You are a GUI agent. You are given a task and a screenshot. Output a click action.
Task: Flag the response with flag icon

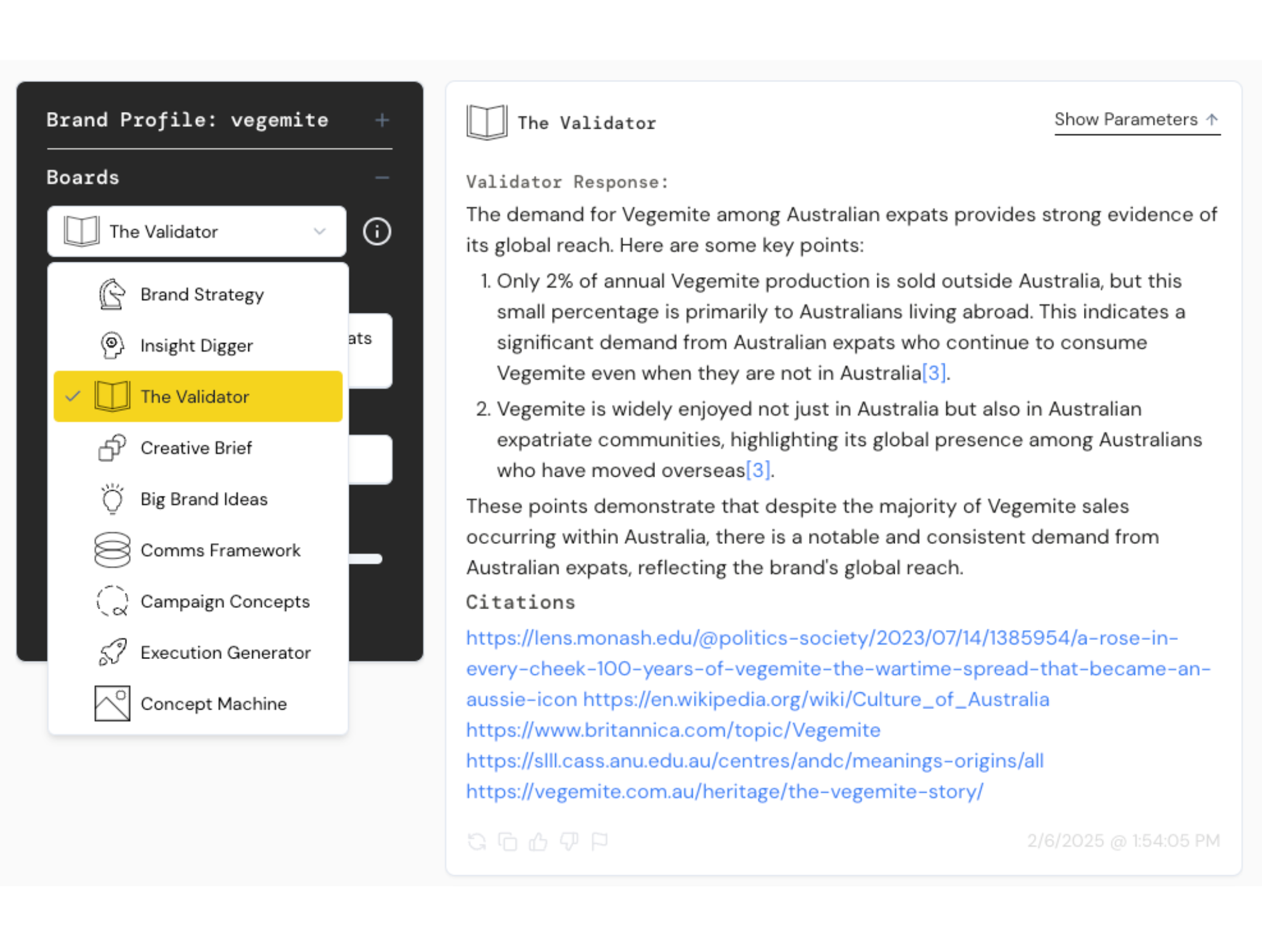click(x=600, y=841)
